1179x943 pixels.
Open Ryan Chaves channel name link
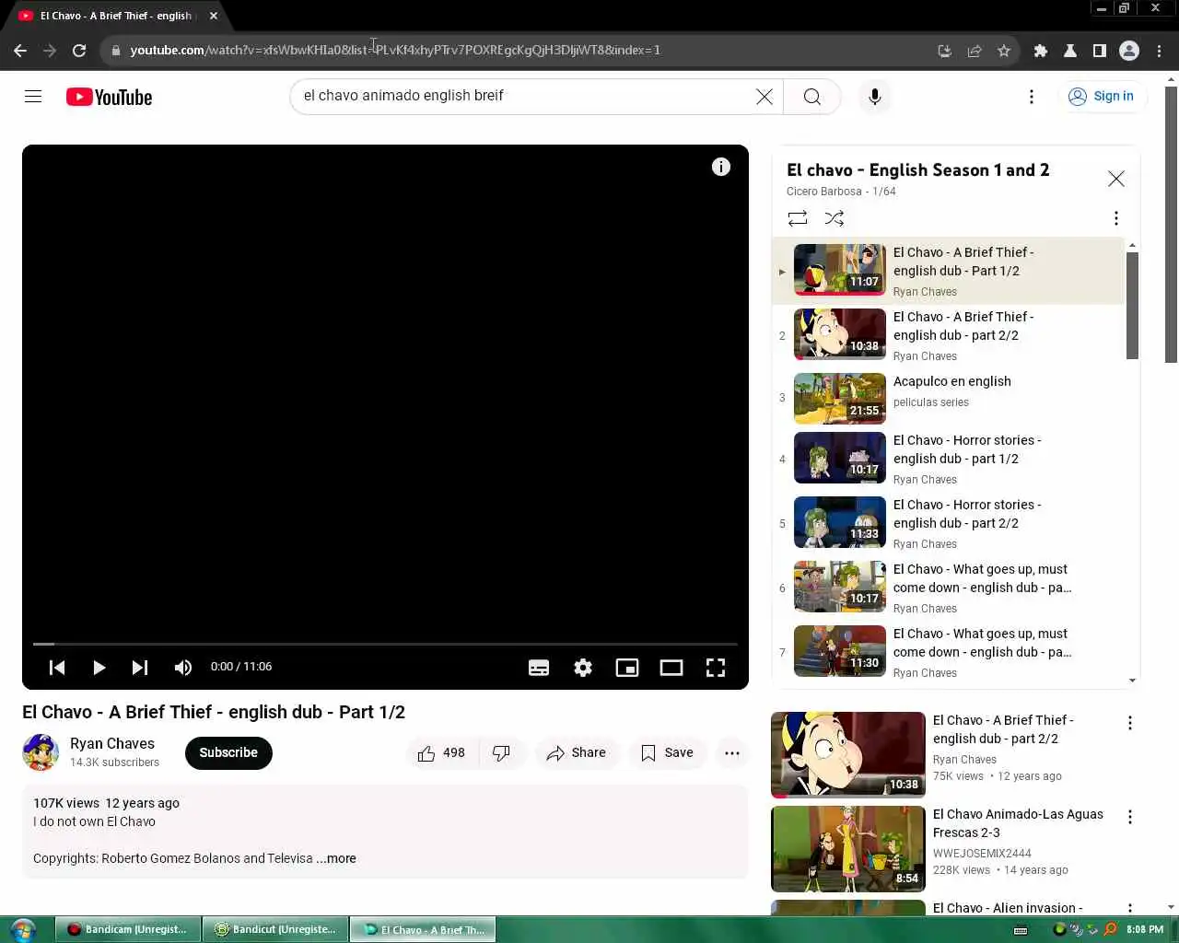click(112, 744)
